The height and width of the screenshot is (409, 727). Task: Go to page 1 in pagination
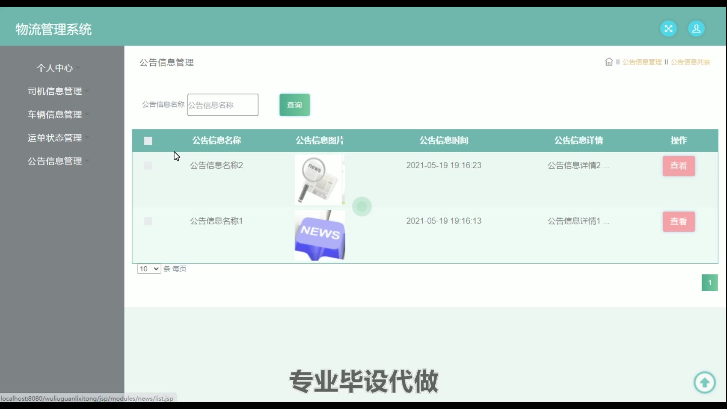point(710,283)
